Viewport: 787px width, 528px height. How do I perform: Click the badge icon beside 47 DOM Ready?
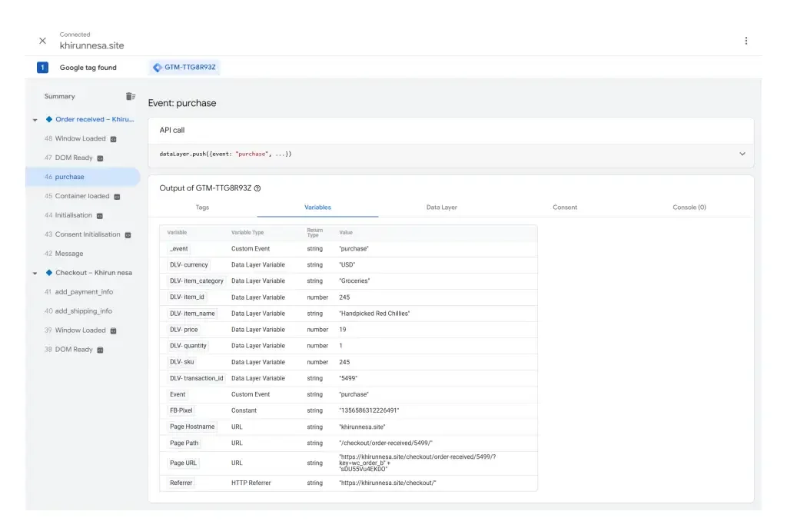tap(100, 158)
